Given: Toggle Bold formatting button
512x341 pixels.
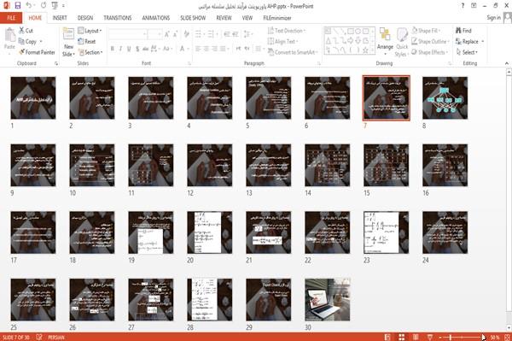Looking at the screenshot, I should [113, 49].
